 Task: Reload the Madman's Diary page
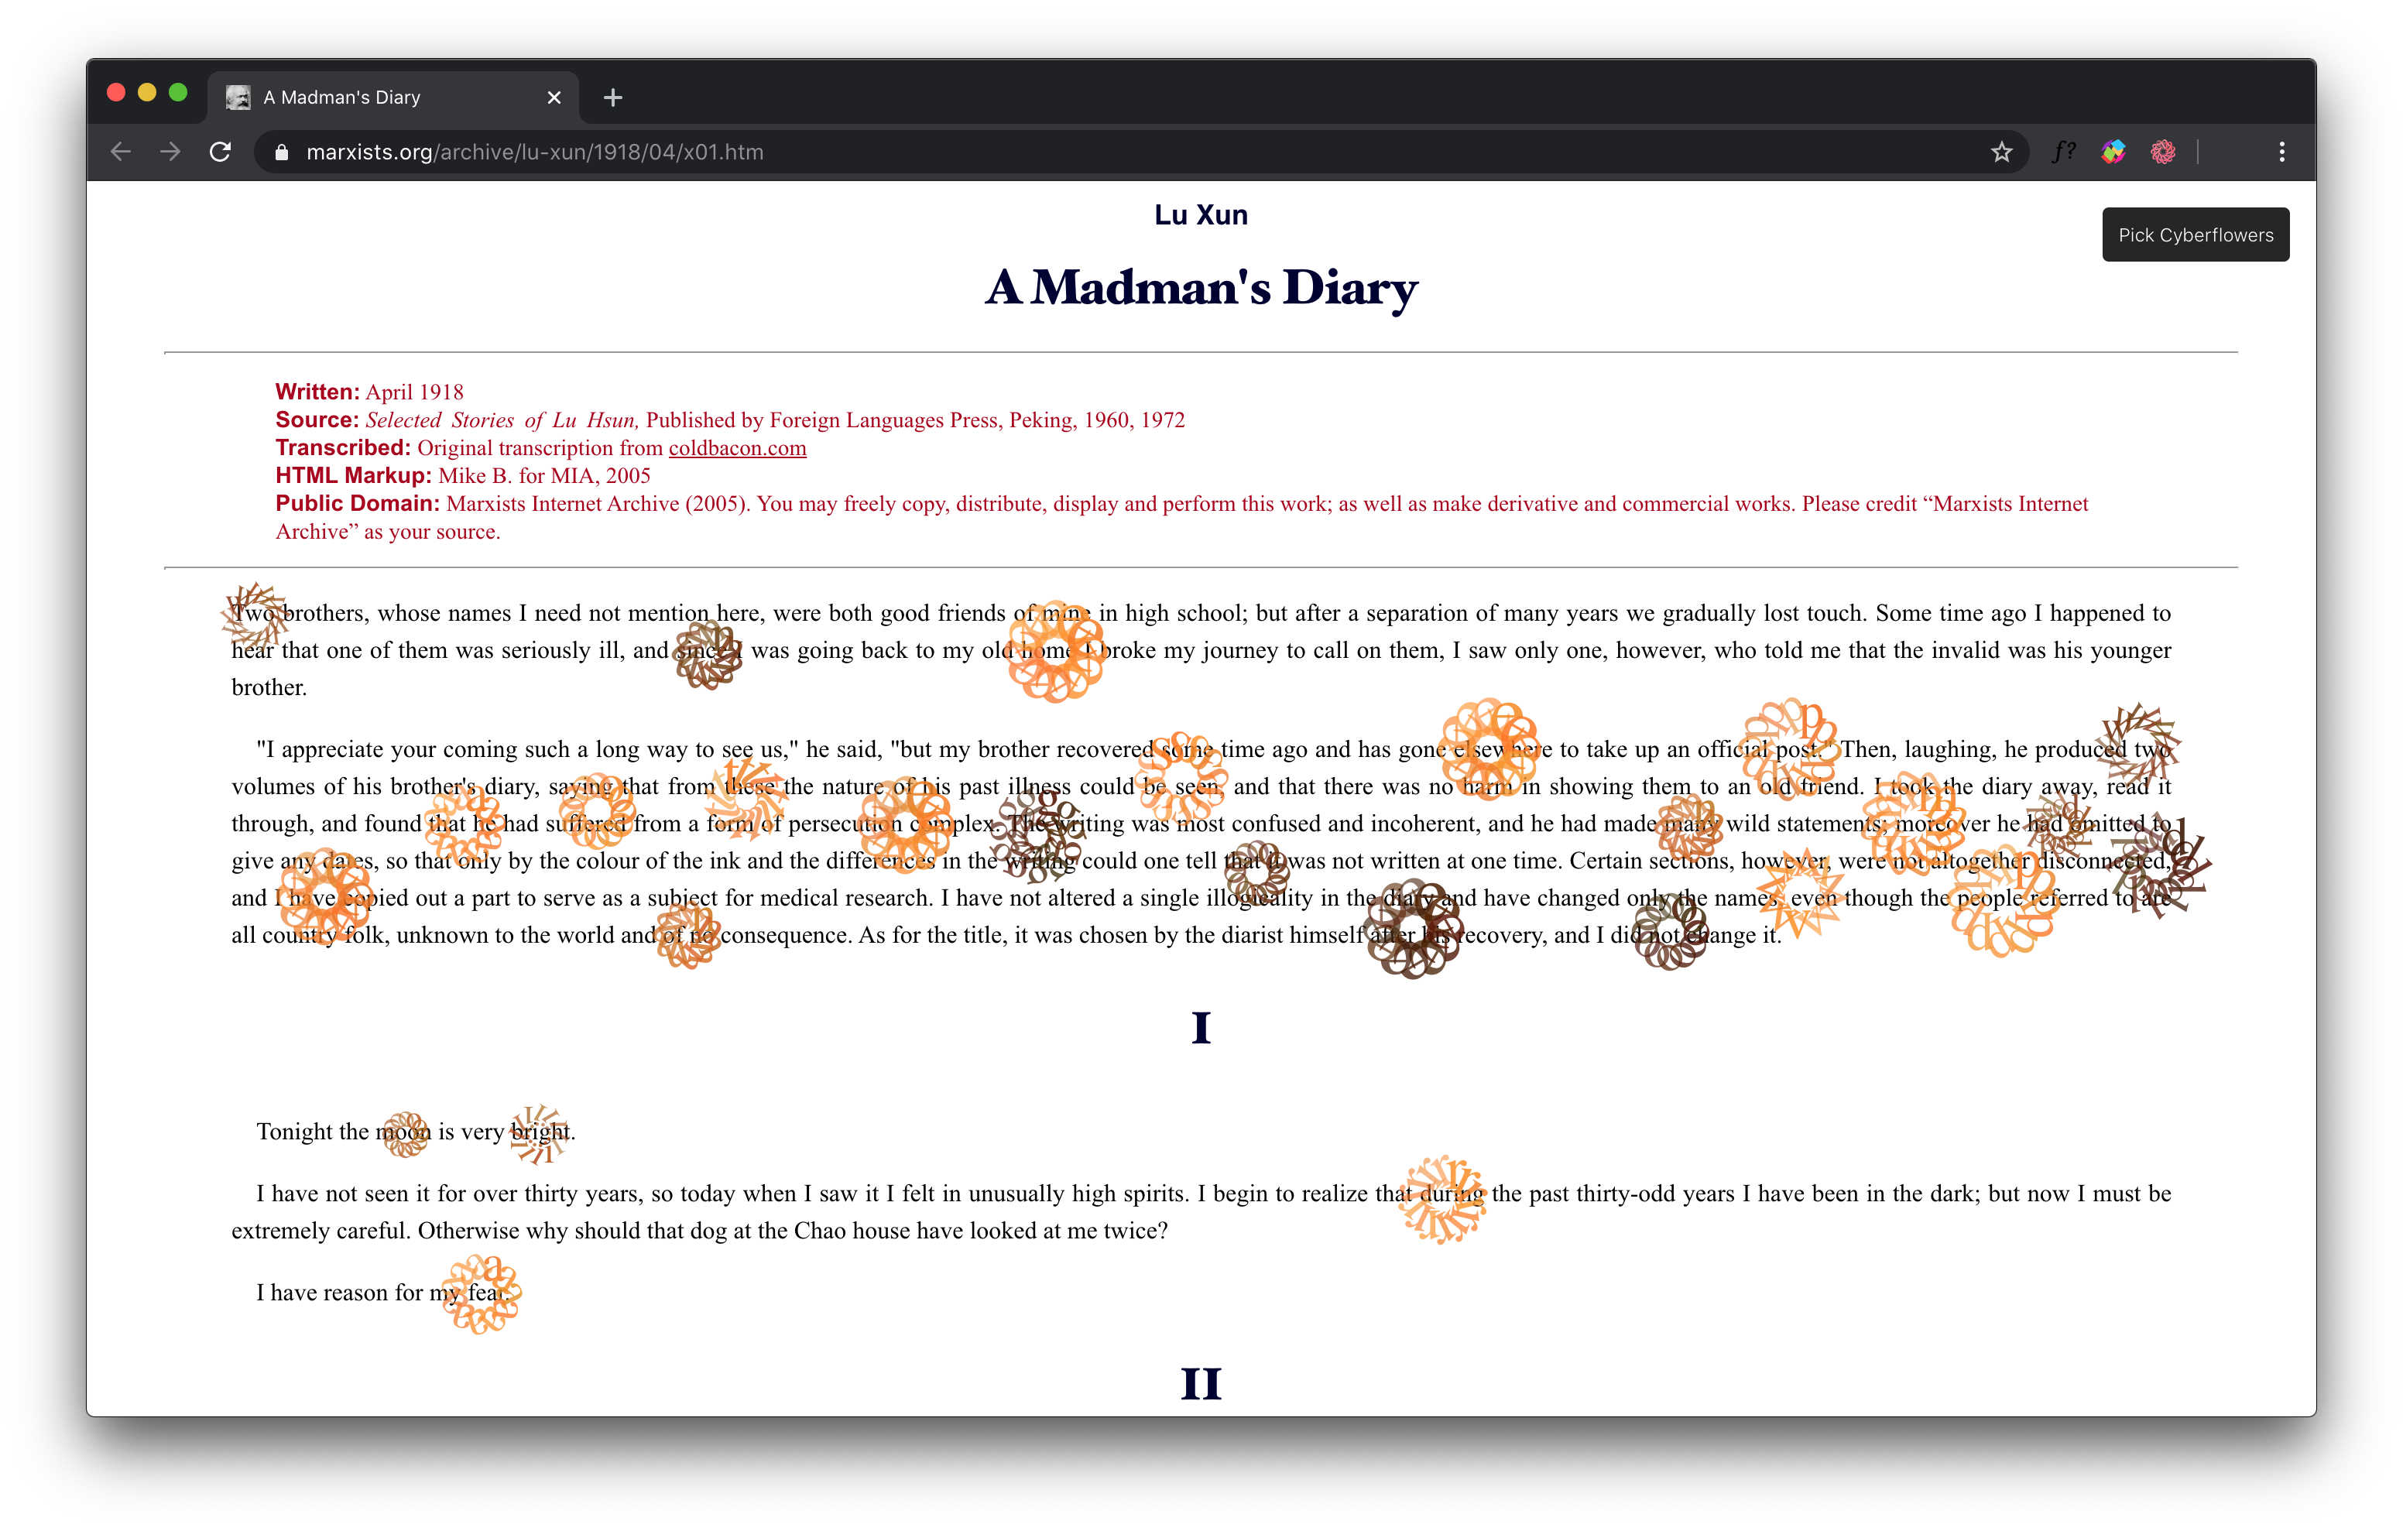tap(221, 152)
